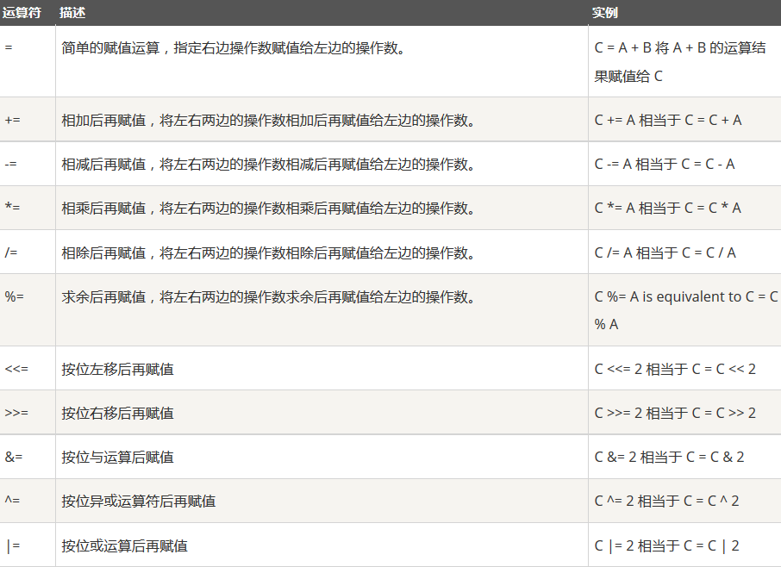781x567 pixels.
Task: Click example 'C |= 2 相当于 C = C | 2'
Action: [667, 546]
